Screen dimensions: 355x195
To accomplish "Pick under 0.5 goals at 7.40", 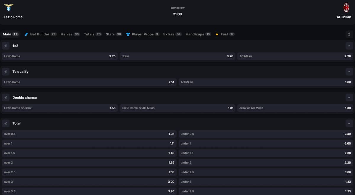I will pyautogui.click(x=266, y=134).
